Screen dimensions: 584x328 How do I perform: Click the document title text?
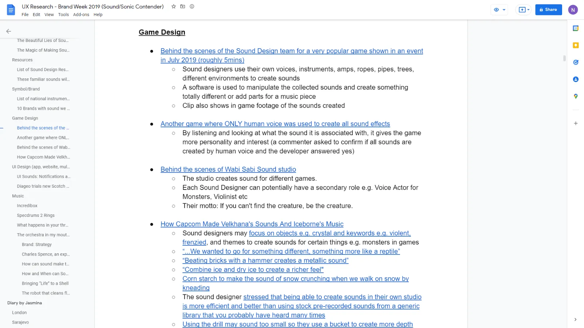[x=93, y=7]
